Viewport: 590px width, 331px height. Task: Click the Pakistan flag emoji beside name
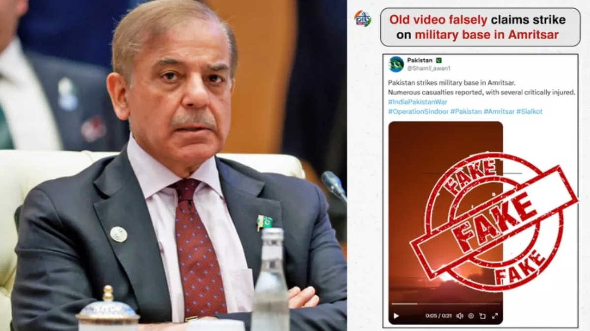pos(439,60)
